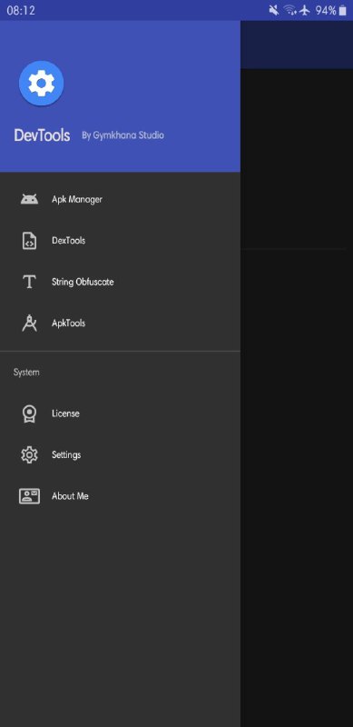The image size is (353, 727).
Task: Click the System section header
Action: (x=26, y=373)
